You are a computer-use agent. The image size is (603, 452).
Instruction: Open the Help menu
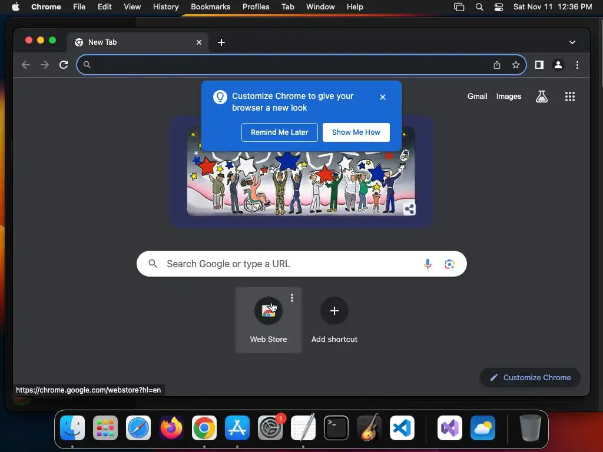pos(354,6)
